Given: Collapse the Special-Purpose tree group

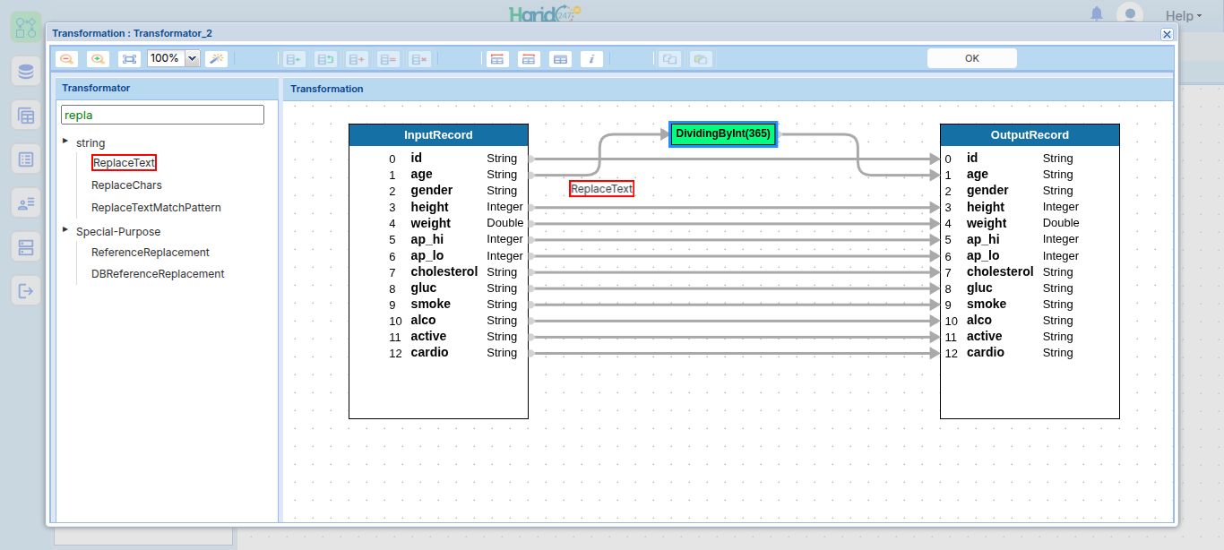Looking at the screenshot, I should click(x=65, y=230).
